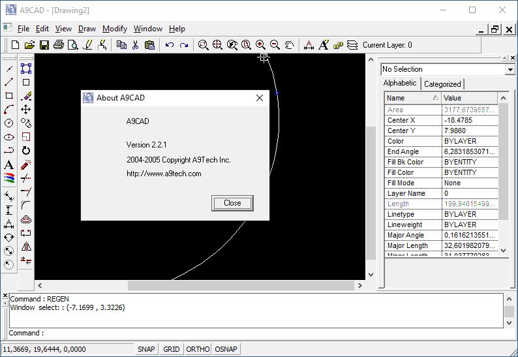Image resolution: width=518 pixels, height=357 pixels.
Task: Open the stacked layers icon
Action: pyautogui.click(x=352, y=44)
